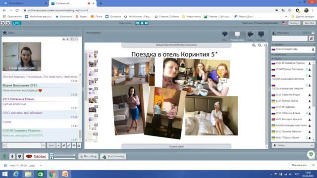Click the red A button beside members search
This screenshot has height=178, width=317.
[312, 39]
